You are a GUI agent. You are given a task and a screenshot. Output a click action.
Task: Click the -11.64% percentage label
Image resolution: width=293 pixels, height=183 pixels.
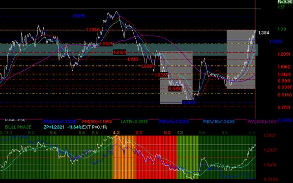tap(74, 127)
